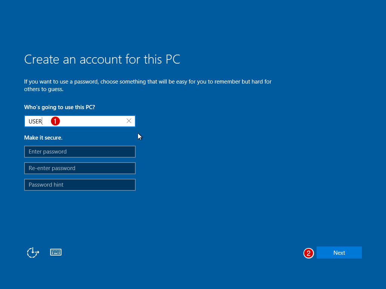Open the Ease of Access icon

point(33,252)
